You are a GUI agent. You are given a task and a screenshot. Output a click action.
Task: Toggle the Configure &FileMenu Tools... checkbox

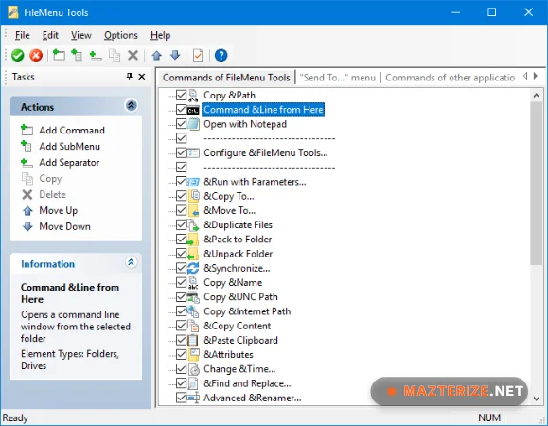pos(181,152)
